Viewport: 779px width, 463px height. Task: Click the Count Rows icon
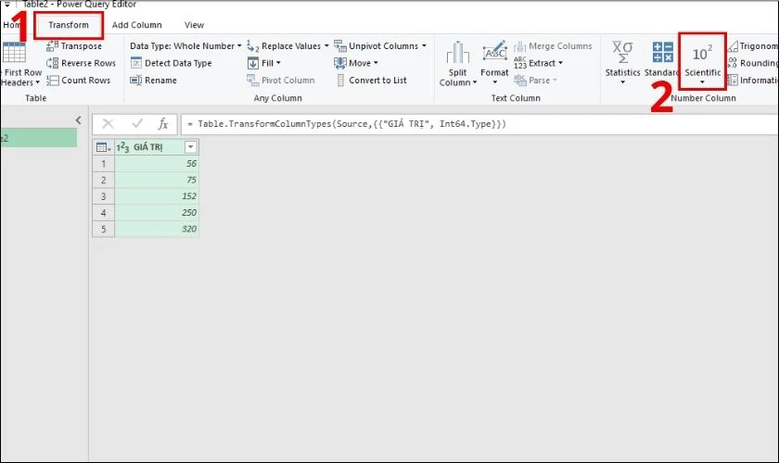[x=52, y=80]
